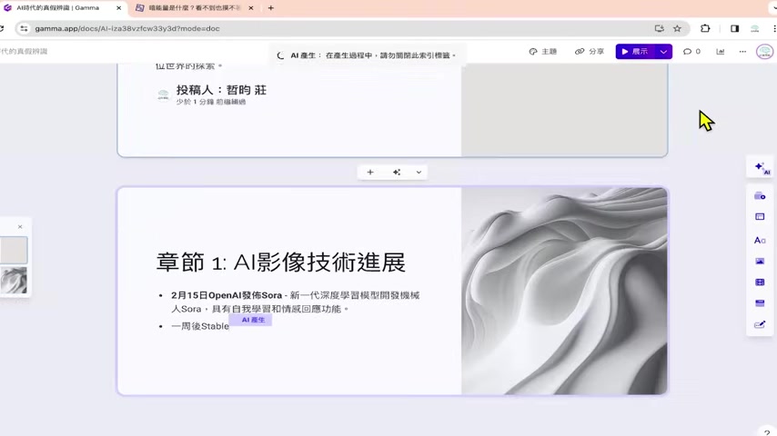Open text formatting Aa tool
777x436 pixels.
(x=760, y=240)
